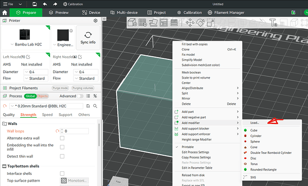Open Top surface pattern dropdown
The height and width of the screenshot is (186, 308).
pos(74,181)
